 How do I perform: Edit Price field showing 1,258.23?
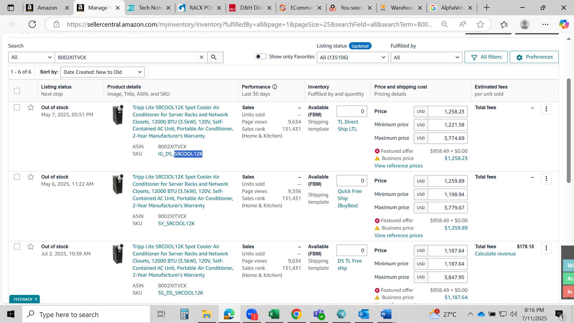click(448, 112)
